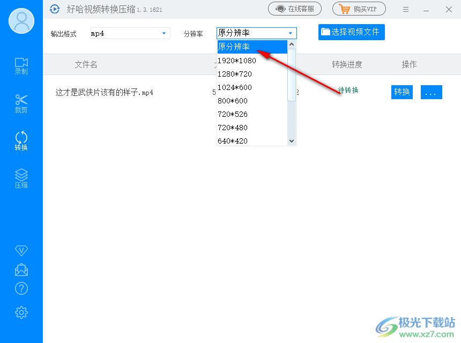Open the VIP diamond icon
Image resolution: width=461 pixels, height=343 pixels.
pos(21,250)
